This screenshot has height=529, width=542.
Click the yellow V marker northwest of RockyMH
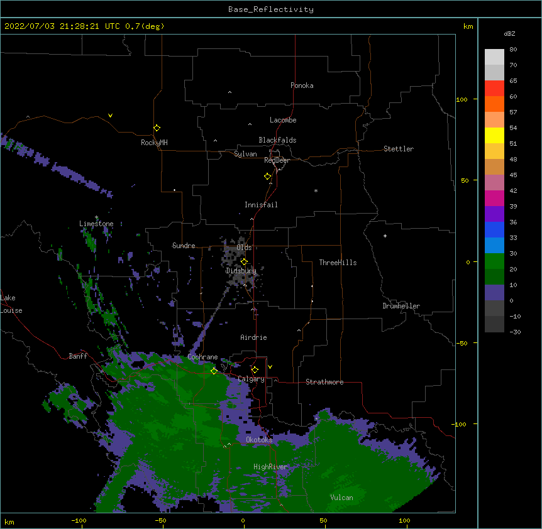[110, 116]
